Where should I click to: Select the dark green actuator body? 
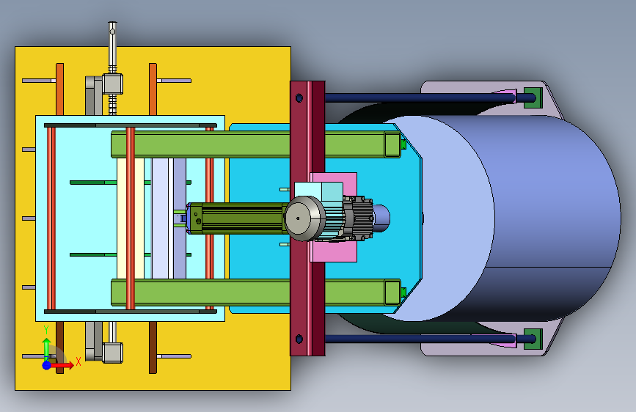tap(239, 218)
